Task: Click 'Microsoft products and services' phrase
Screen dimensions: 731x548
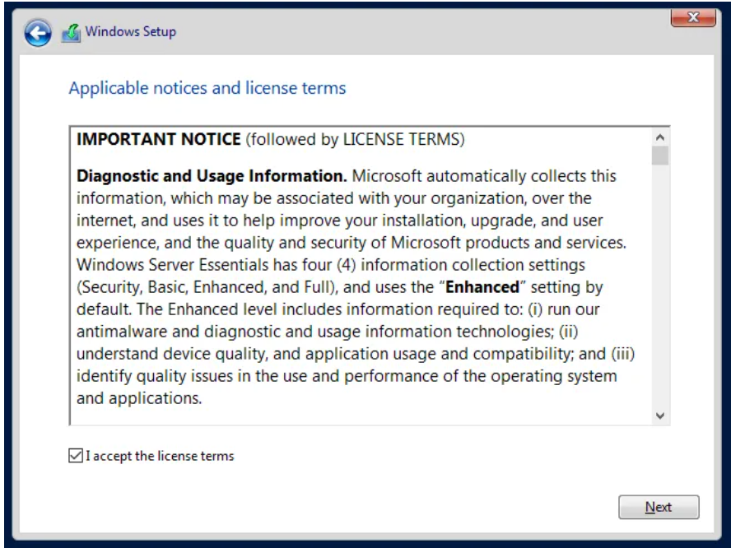Action: tap(508, 243)
